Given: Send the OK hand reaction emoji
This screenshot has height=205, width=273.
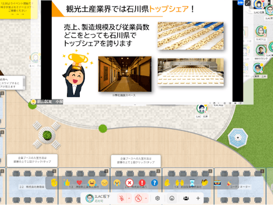Looking at the screenshot, I should [x=54, y=183].
